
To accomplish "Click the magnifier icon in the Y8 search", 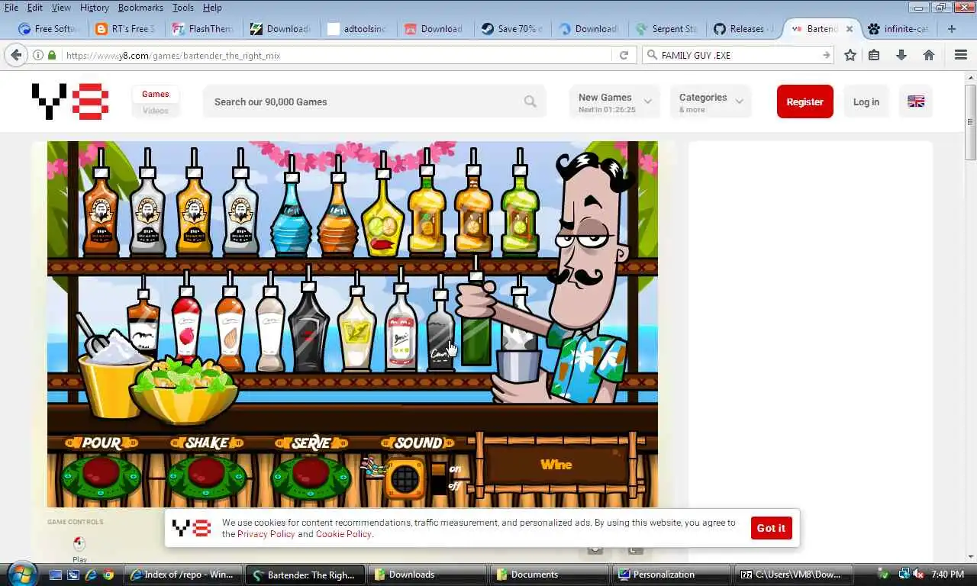I will tap(530, 101).
